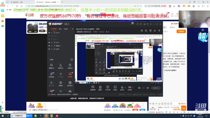This screenshot has width=210, height=118.
Task: Expand speaker volume arrow
Action: click(x=133, y=88)
